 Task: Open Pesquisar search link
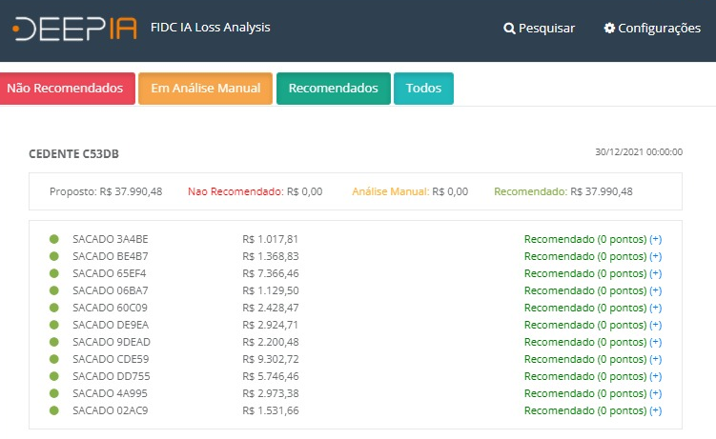pyautogui.click(x=546, y=29)
